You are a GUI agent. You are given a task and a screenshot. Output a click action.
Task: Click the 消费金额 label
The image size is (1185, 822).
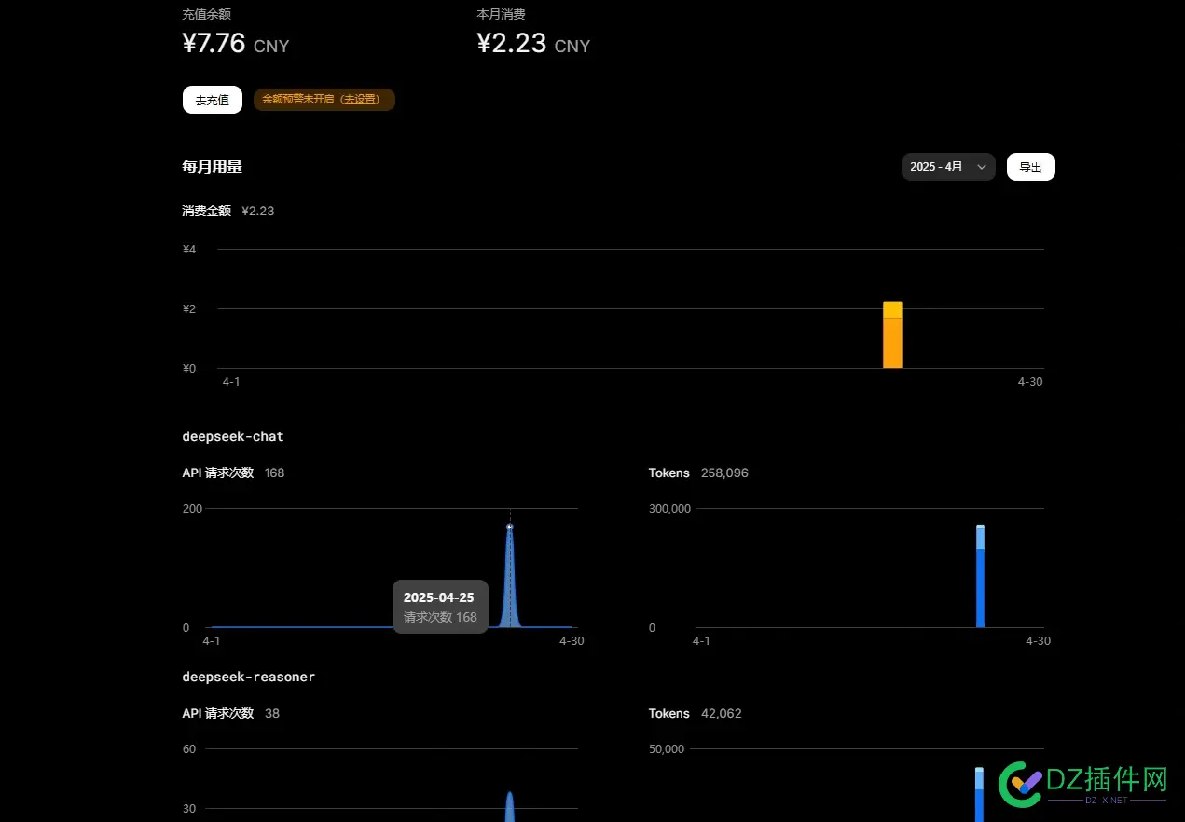206,211
